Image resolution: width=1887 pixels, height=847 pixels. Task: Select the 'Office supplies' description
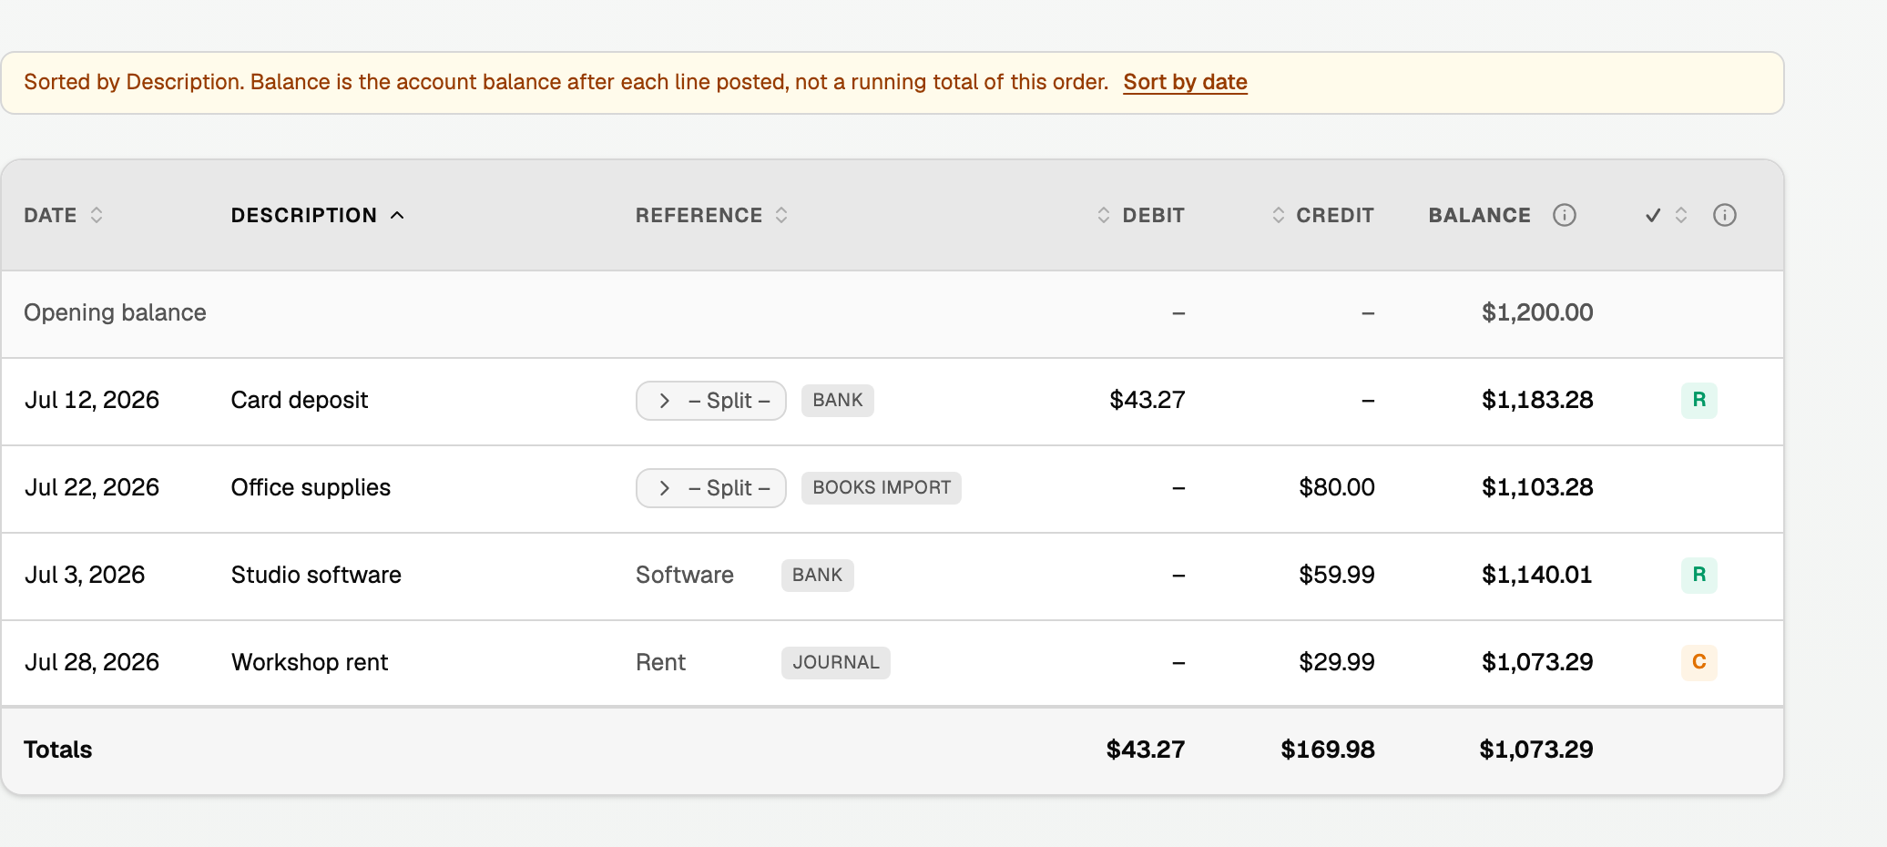pos(311,487)
